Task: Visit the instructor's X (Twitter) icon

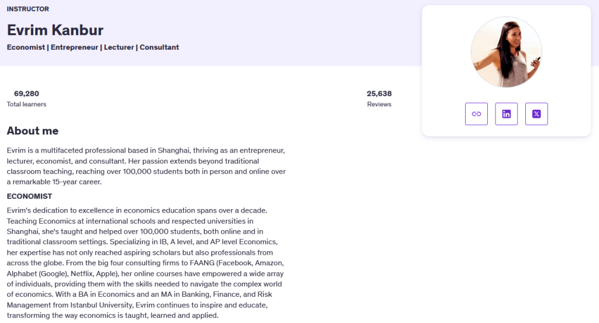Action: [x=536, y=114]
